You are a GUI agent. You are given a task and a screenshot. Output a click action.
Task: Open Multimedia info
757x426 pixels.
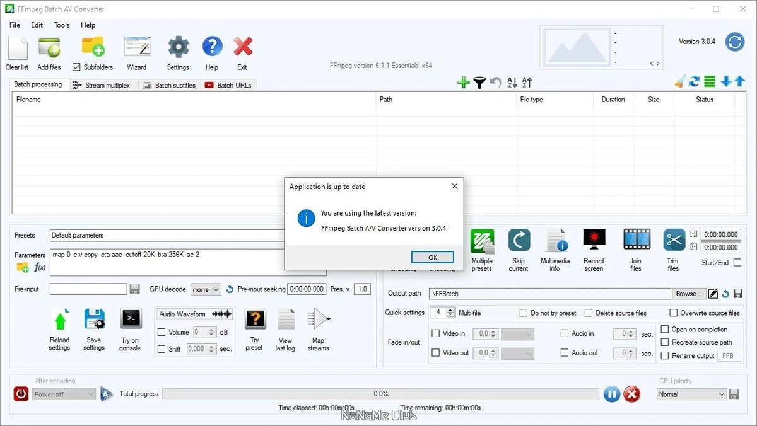tap(556, 241)
